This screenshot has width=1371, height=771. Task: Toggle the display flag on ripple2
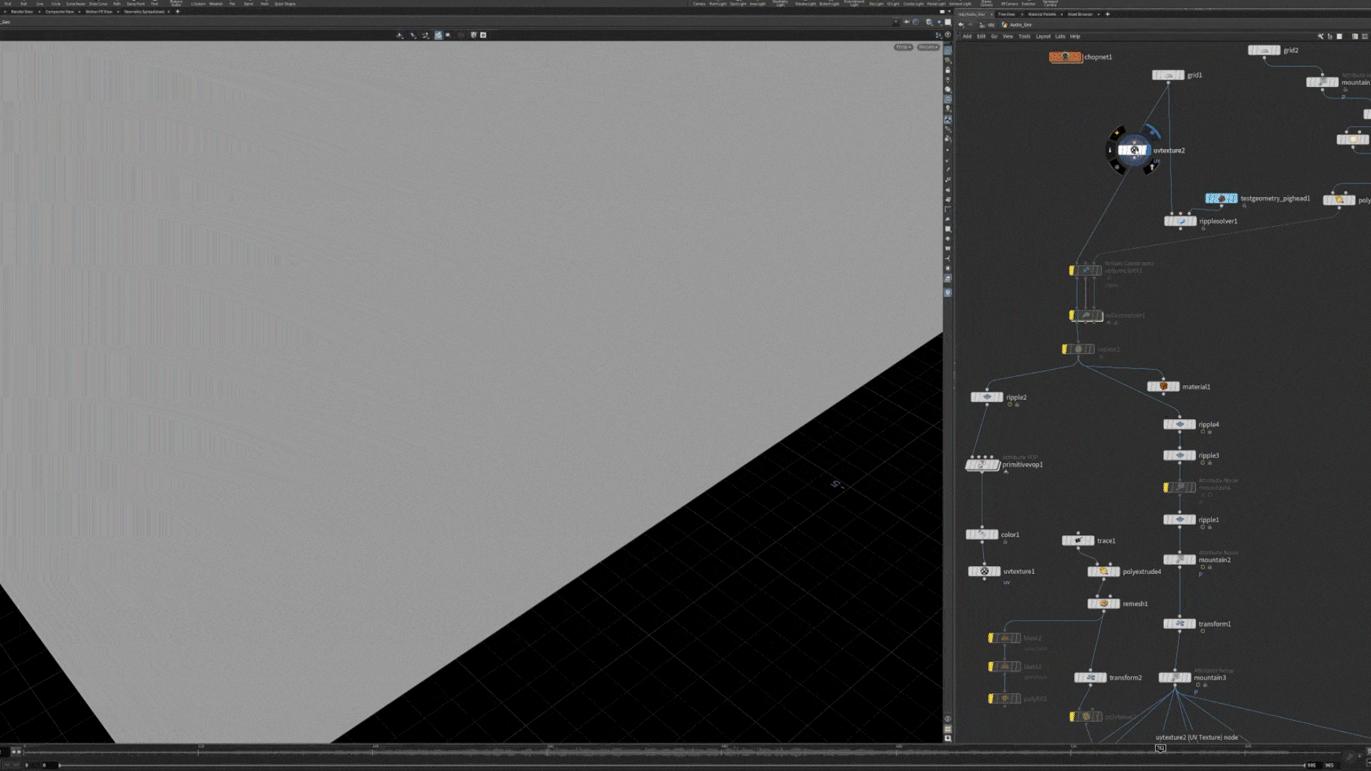1000,397
